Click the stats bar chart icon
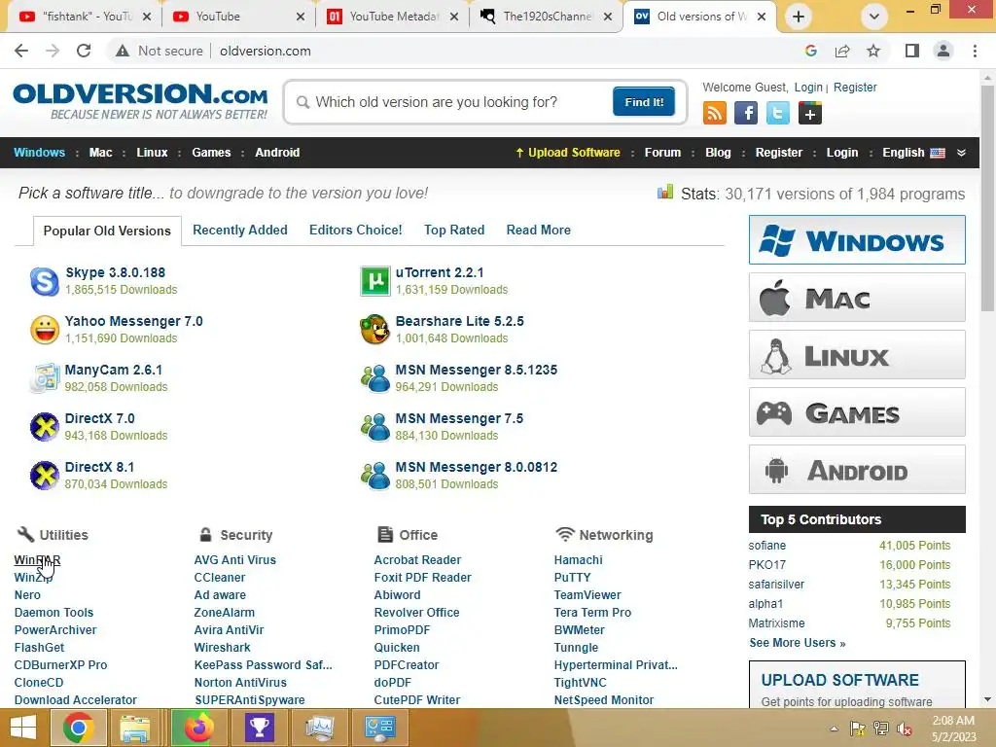The width and height of the screenshot is (996, 747). pyautogui.click(x=665, y=192)
